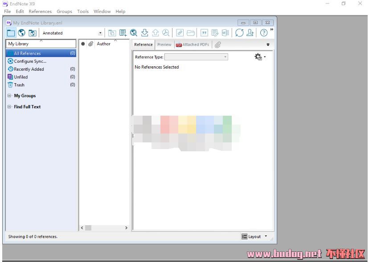Image resolution: width=369 pixels, height=263 pixels.
Task: Click the reference list right scroll arrow
Action: pyautogui.click(x=127, y=228)
